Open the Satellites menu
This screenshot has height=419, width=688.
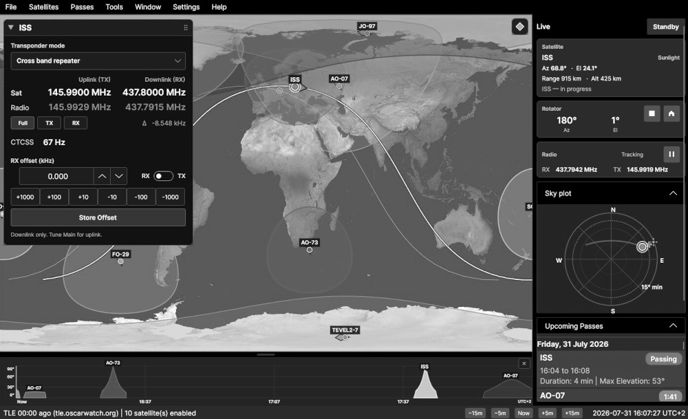43,7
